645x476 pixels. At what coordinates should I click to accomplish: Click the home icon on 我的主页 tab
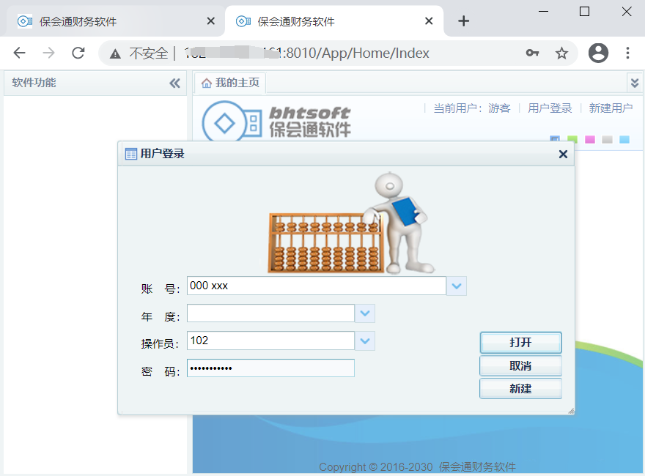click(205, 83)
